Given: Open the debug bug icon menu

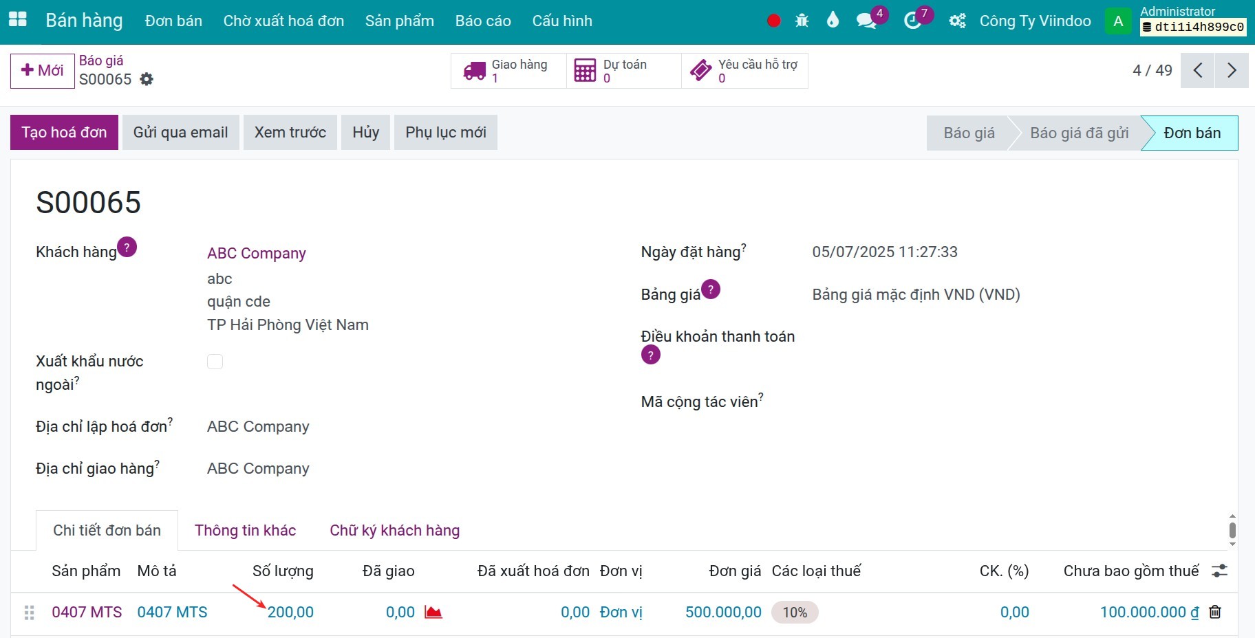Looking at the screenshot, I should [x=802, y=21].
